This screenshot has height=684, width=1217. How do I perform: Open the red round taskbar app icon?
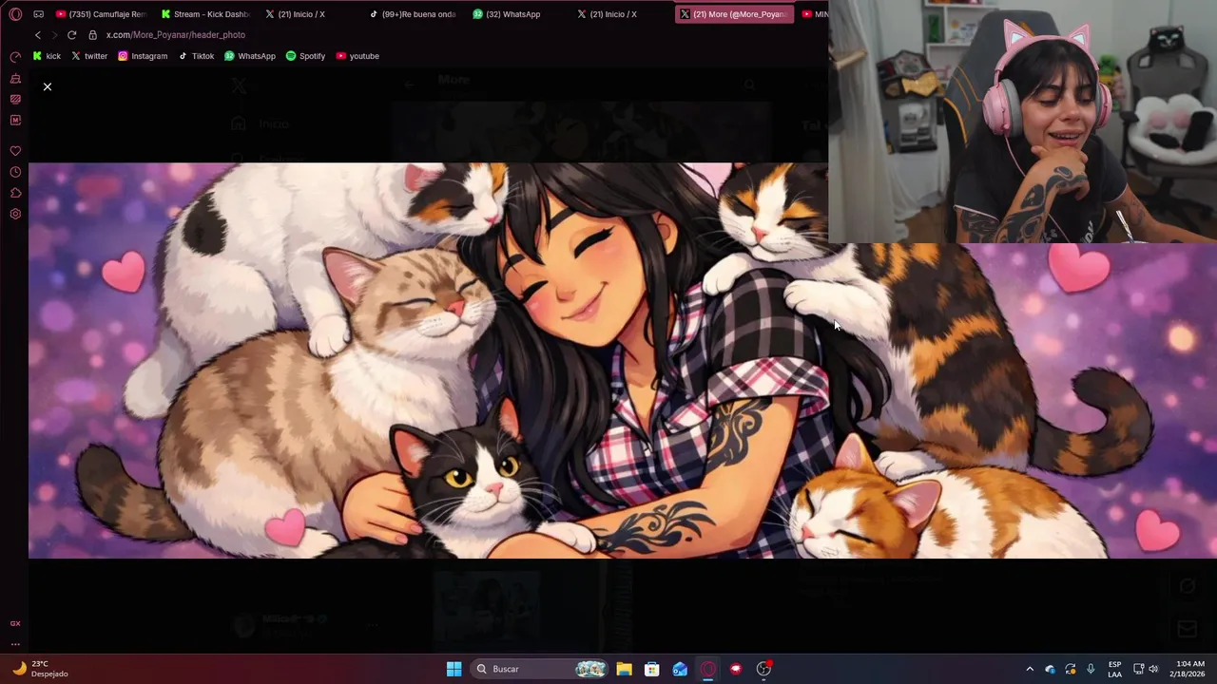point(736,669)
